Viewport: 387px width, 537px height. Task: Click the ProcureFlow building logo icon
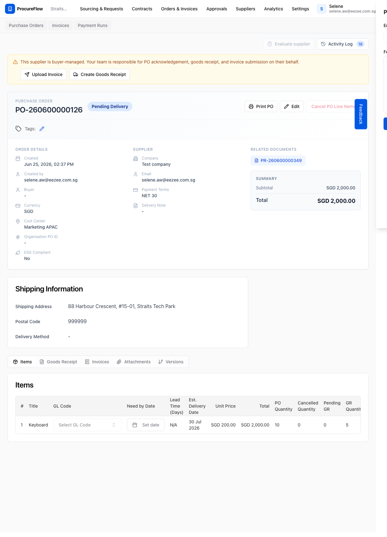click(10, 9)
